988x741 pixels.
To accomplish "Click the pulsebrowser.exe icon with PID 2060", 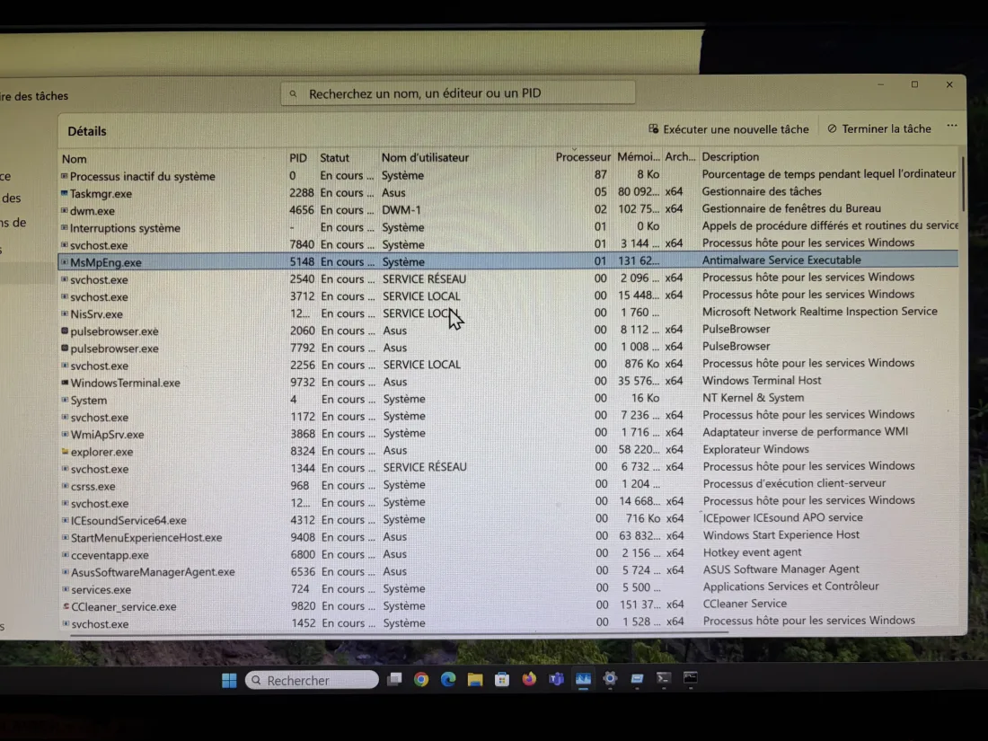I will (x=65, y=331).
